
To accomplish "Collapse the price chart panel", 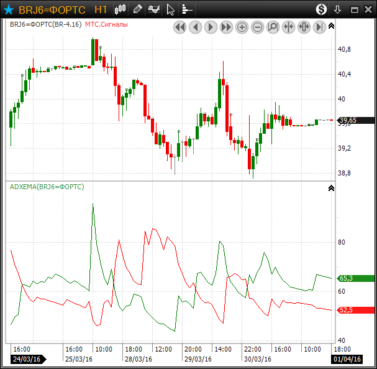I will coord(331,26).
